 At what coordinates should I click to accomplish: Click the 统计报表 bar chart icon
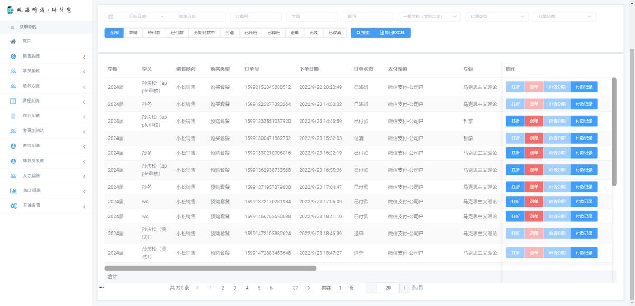click(x=13, y=190)
